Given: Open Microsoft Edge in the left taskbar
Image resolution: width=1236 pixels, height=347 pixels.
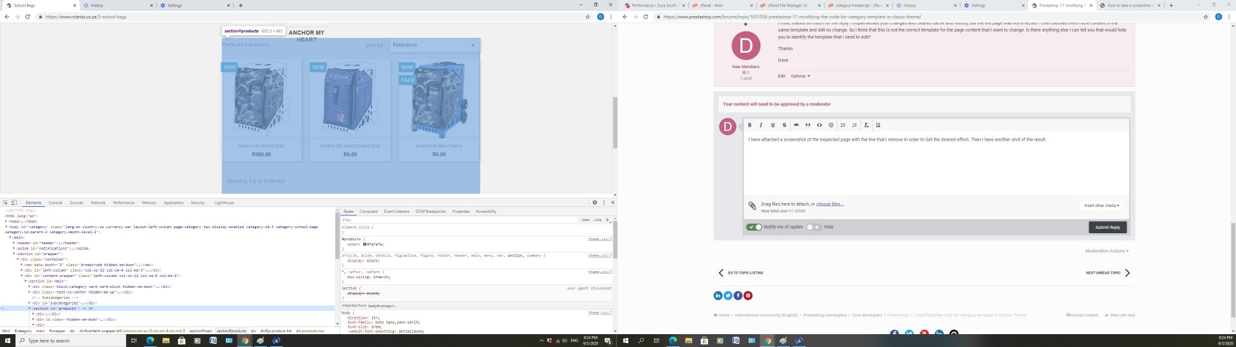Looking at the screenshot, I should pyautogui.click(x=150, y=341).
